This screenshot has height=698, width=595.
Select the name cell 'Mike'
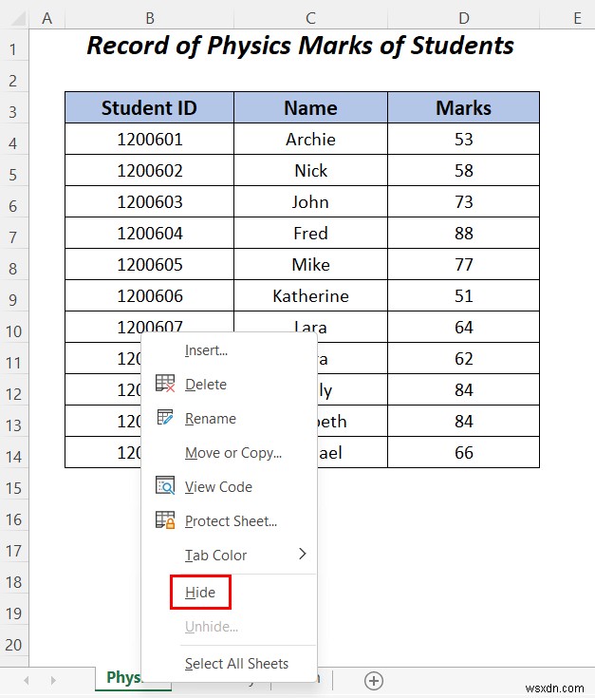coord(311,264)
